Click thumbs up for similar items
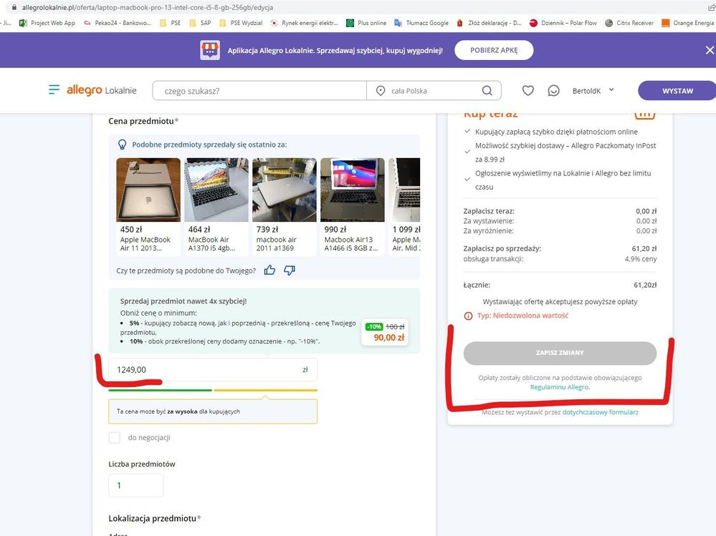Viewport: 716px width, 536px height. coord(270,271)
